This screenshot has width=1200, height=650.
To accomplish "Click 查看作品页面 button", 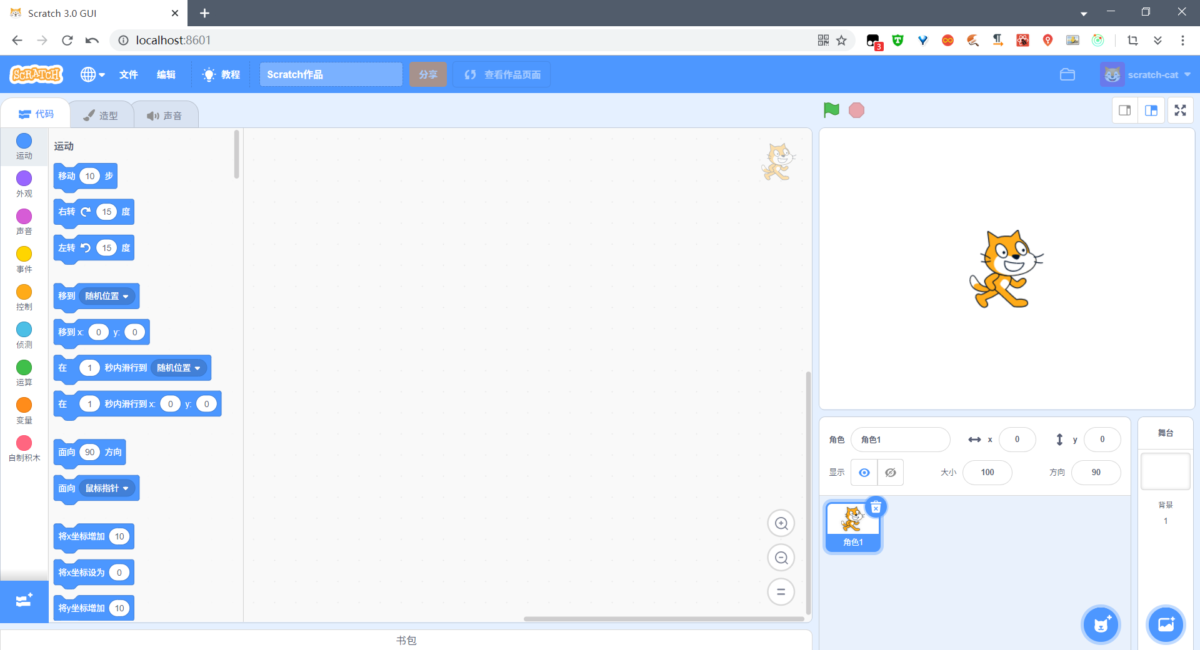I will click(x=502, y=74).
